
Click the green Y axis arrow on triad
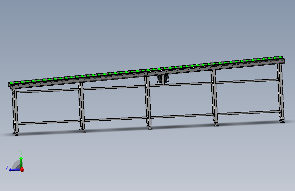coord(21,162)
